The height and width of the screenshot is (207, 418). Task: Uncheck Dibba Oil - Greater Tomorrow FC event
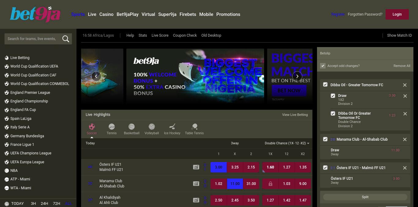[325, 85]
